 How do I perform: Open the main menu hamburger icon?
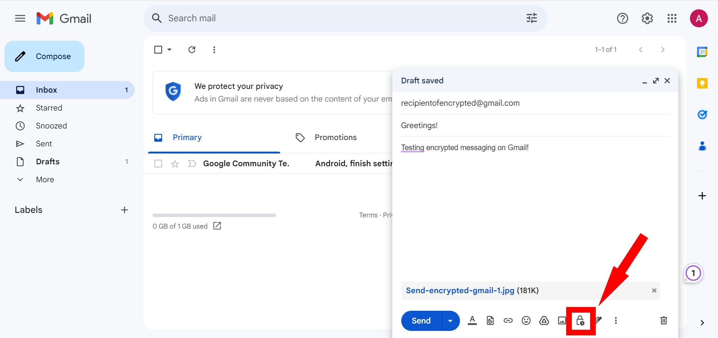pos(20,18)
